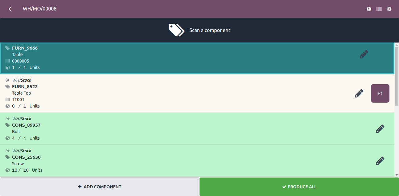The width and height of the screenshot is (399, 196).
Task: Click the location arrow icon above CONS_25630
Action: pyautogui.click(x=8, y=151)
